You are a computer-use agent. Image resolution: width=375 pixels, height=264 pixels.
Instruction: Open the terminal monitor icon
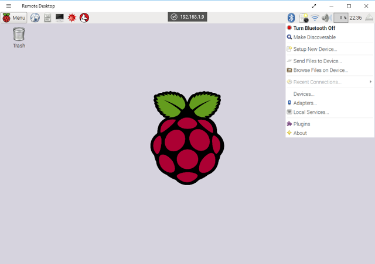[x=60, y=18]
